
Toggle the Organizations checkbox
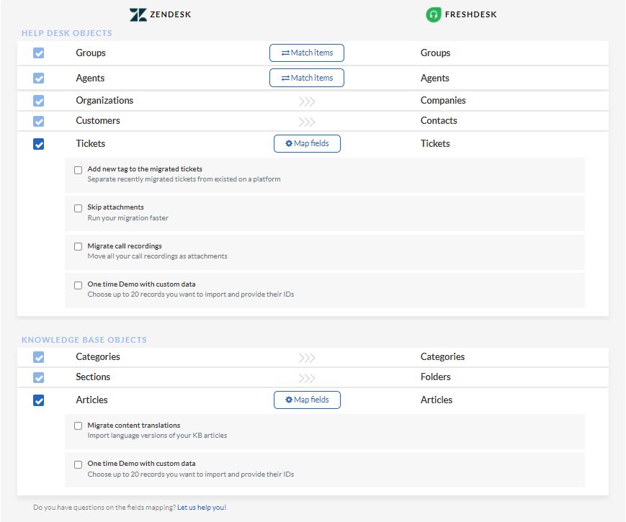tap(39, 101)
